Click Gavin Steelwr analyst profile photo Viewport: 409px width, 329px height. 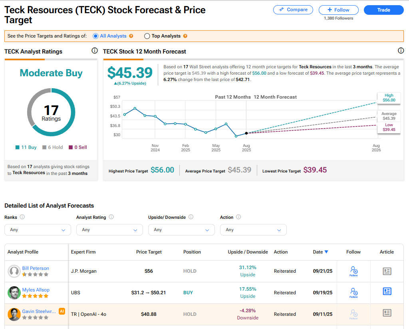(x=14, y=314)
